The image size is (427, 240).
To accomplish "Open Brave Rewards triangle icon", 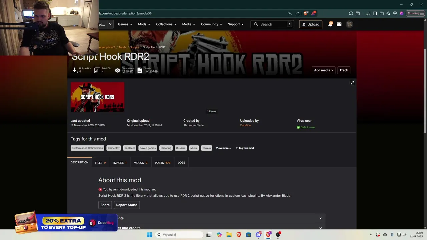I will pyautogui.click(x=313, y=13).
